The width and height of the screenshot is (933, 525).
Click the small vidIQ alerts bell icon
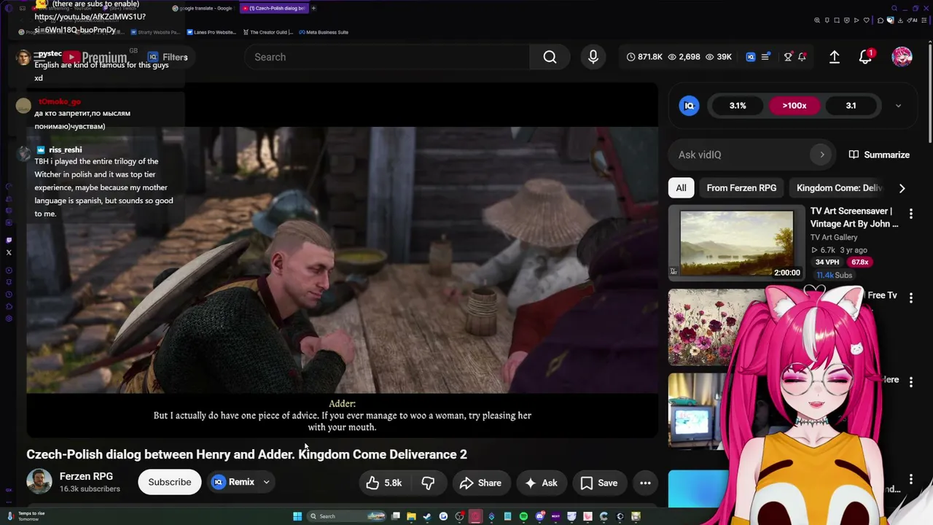tap(802, 57)
